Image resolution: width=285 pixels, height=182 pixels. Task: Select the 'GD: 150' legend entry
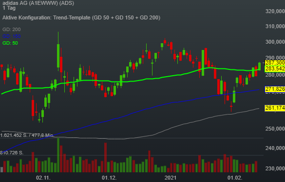click(12, 36)
